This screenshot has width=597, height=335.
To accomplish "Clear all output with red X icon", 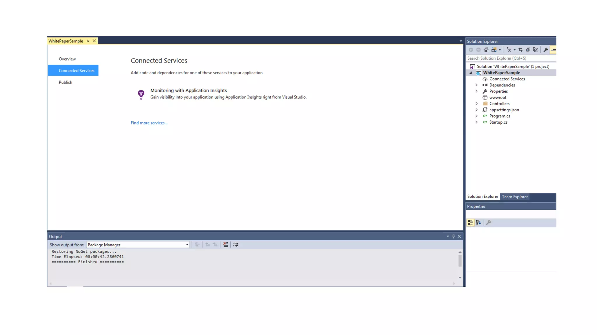I will 226,245.
